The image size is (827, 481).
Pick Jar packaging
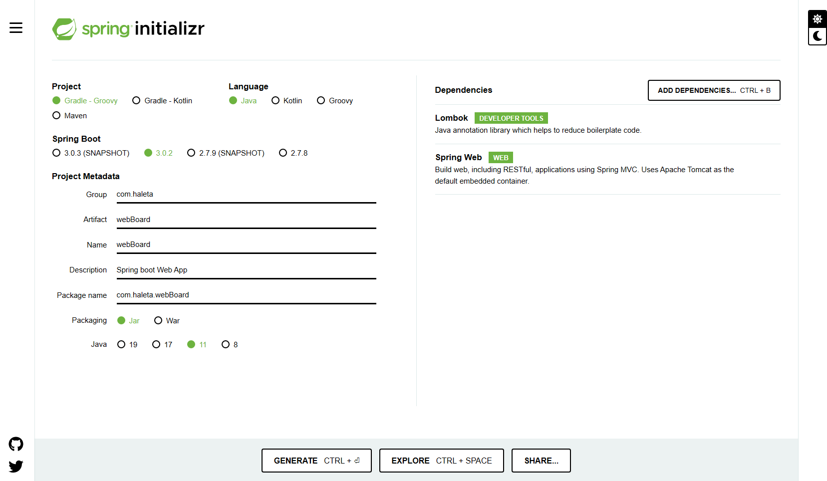tap(129, 321)
